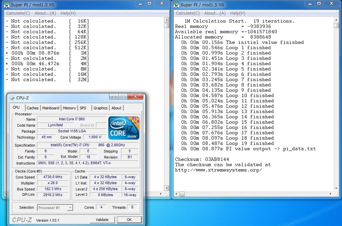
Task: Click the Instructions field listing MMX, SSE
Action: click(x=88, y=163)
